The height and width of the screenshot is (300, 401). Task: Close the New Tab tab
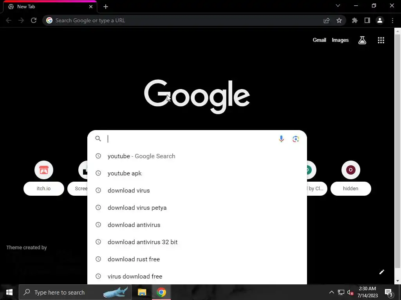click(91, 7)
